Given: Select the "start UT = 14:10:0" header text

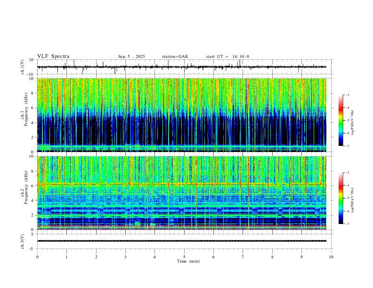Looking at the screenshot, I should pos(227,56).
